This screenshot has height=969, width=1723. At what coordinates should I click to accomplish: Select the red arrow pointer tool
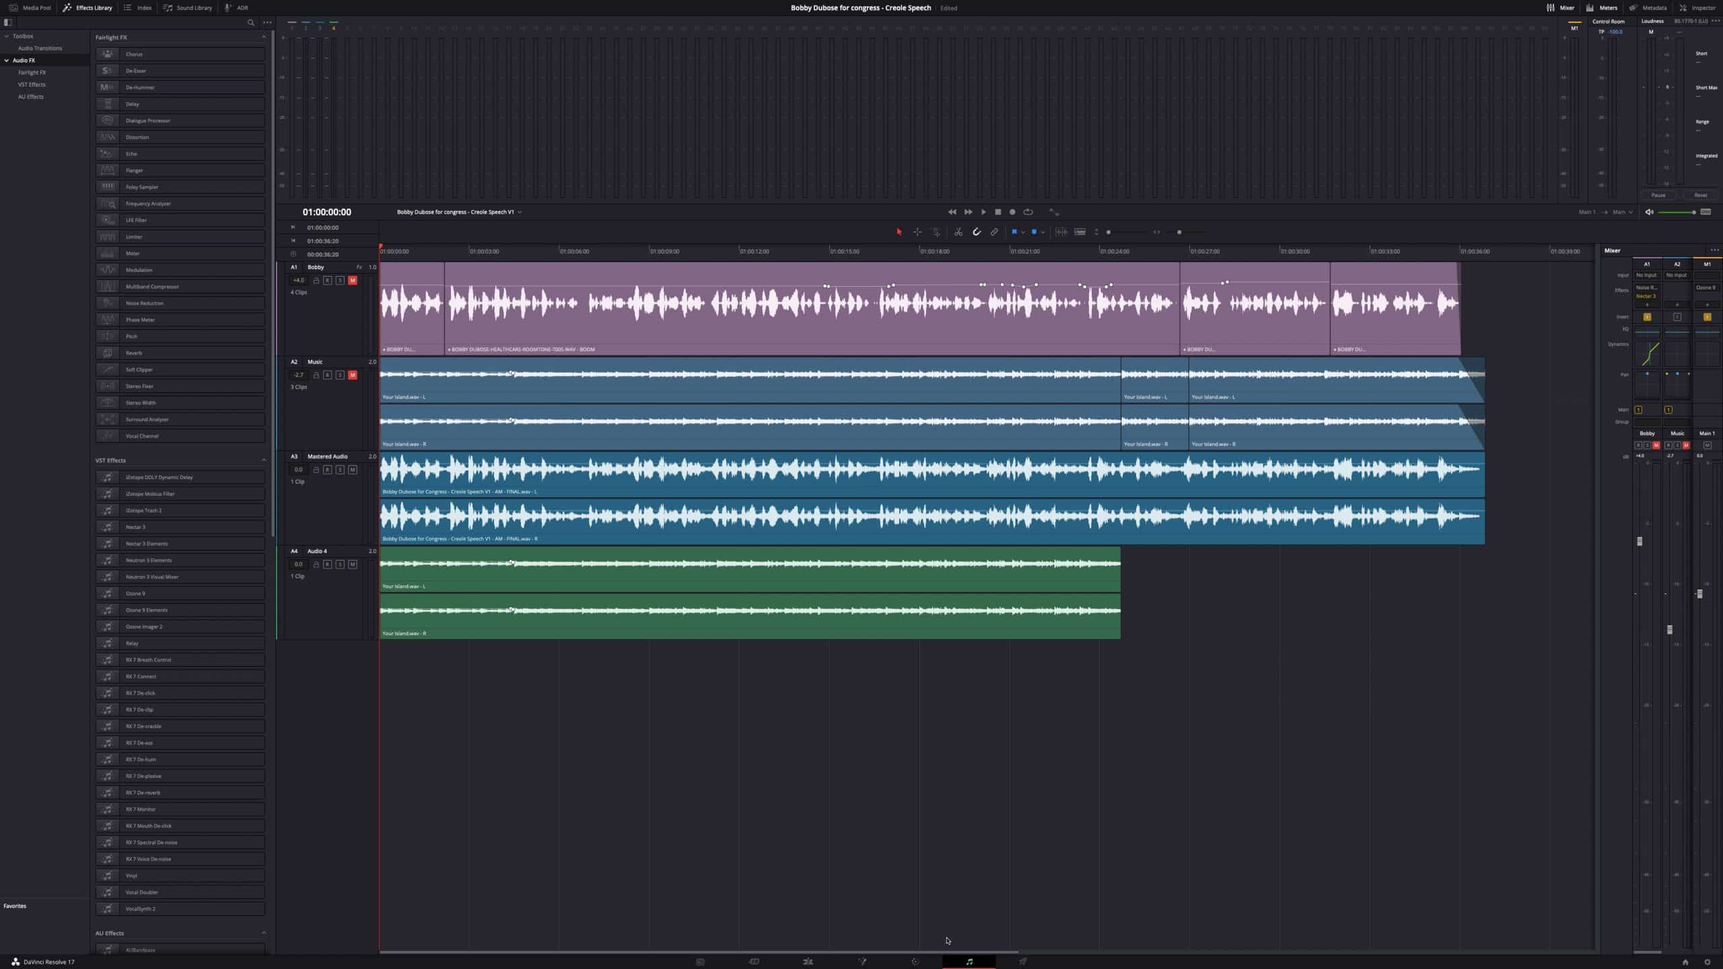pyautogui.click(x=899, y=232)
